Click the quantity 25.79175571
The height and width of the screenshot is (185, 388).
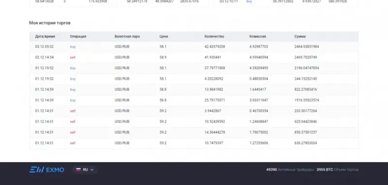[x=215, y=100]
